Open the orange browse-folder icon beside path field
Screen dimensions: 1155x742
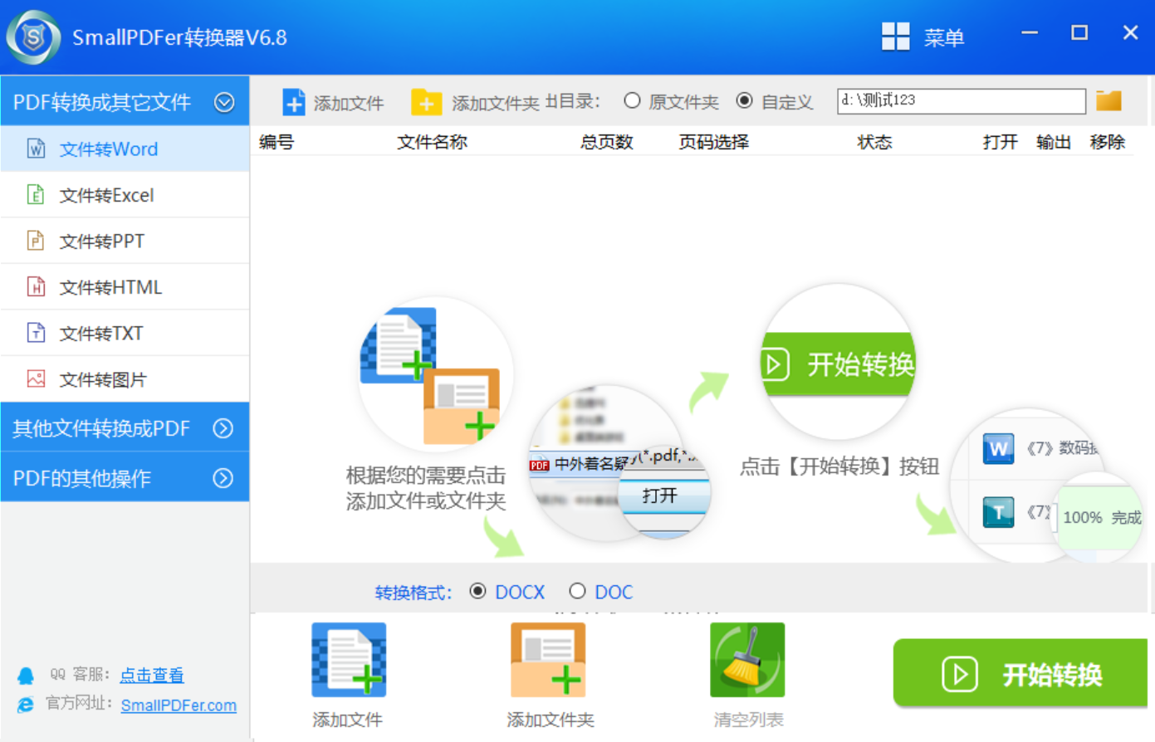[1109, 101]
